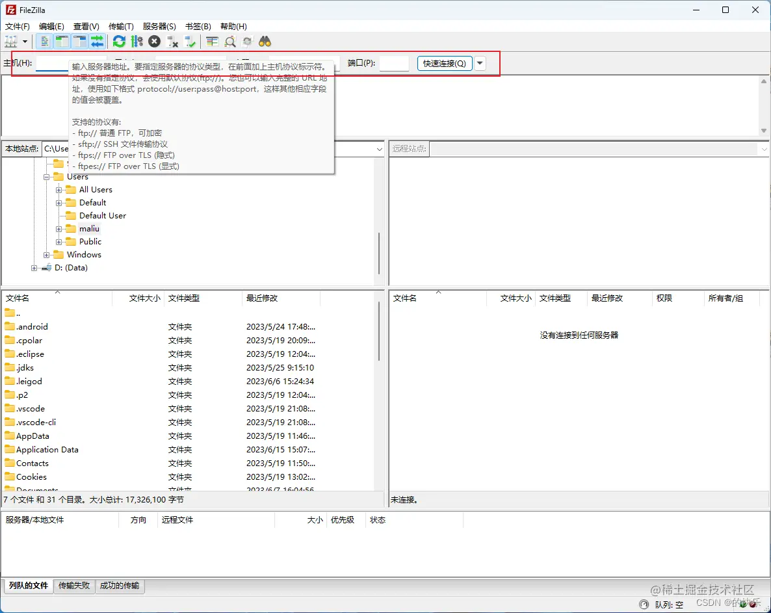
Task: Open the Site Manager icon
Action: click(11, 42)
